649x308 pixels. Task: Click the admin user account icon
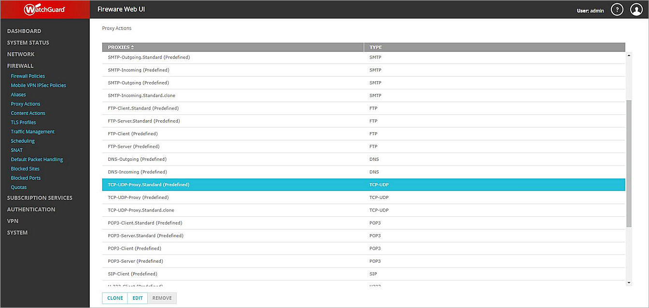636,9
